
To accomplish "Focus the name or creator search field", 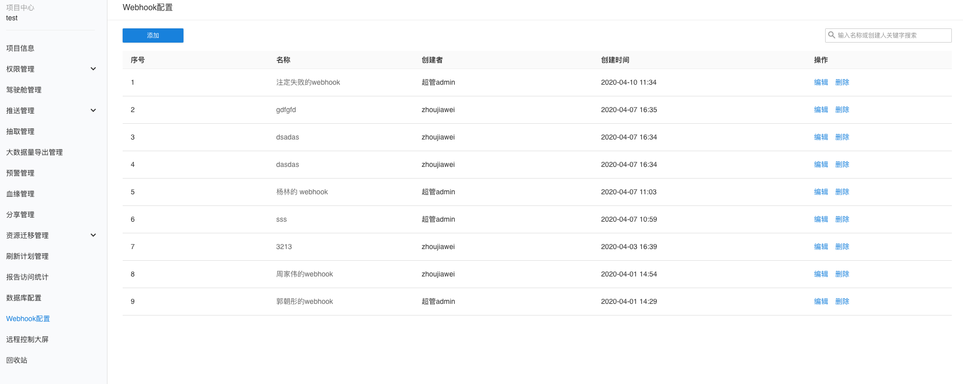I will pos(892,36).
